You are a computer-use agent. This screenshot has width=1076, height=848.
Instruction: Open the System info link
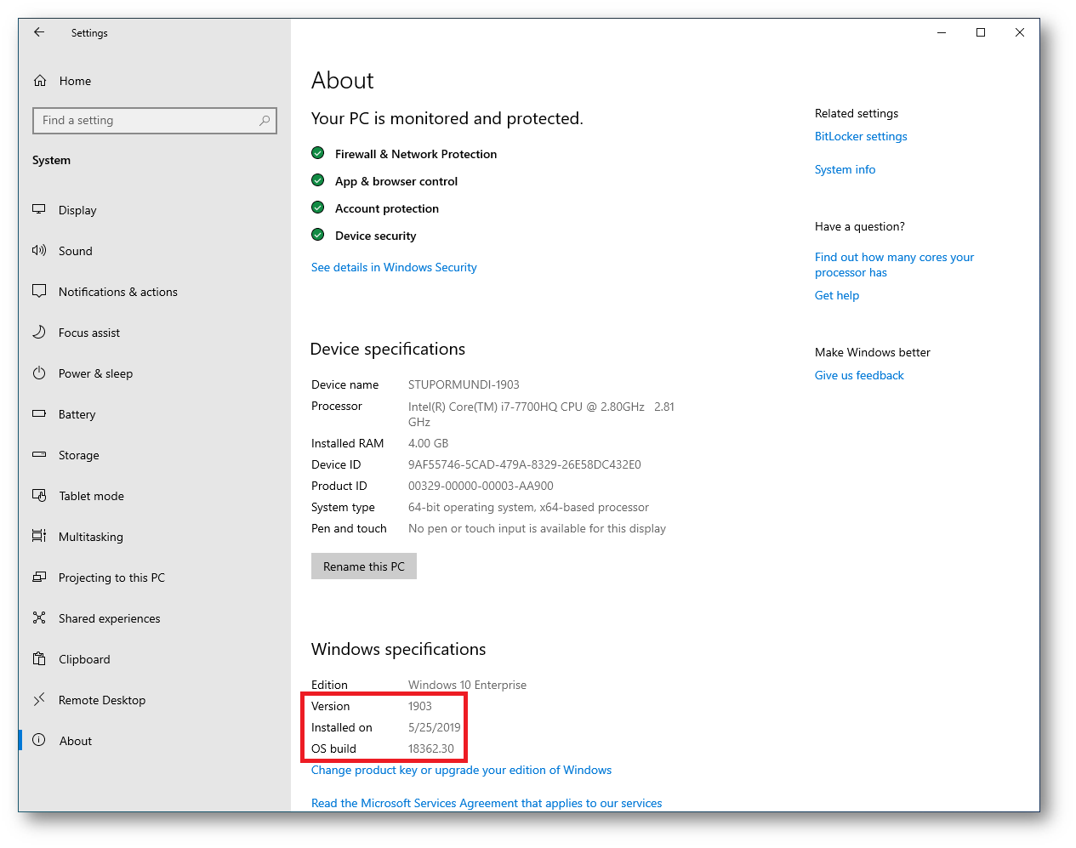click(845, 169)
